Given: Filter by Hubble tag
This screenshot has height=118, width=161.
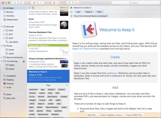Looking at the screenshot, I should [x=64, y=97].
